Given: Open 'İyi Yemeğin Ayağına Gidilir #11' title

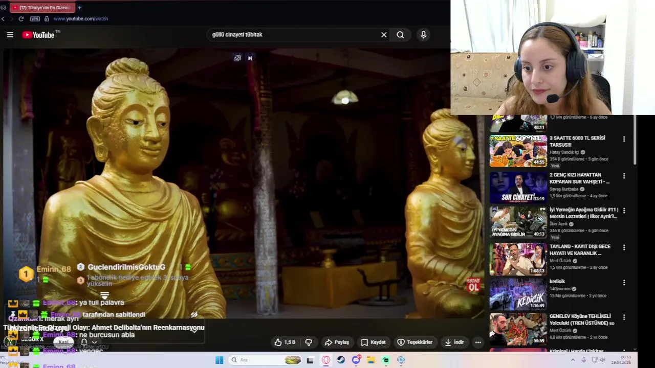Looking at the screenshot, I should [584, 213].
